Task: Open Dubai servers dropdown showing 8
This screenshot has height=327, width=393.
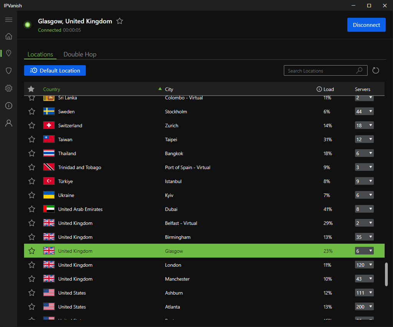Action: tap(364, 209)
